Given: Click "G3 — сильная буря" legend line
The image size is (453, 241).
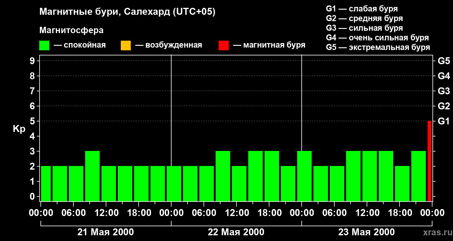Looking at the screenshot, I should [x=364, y=28].
